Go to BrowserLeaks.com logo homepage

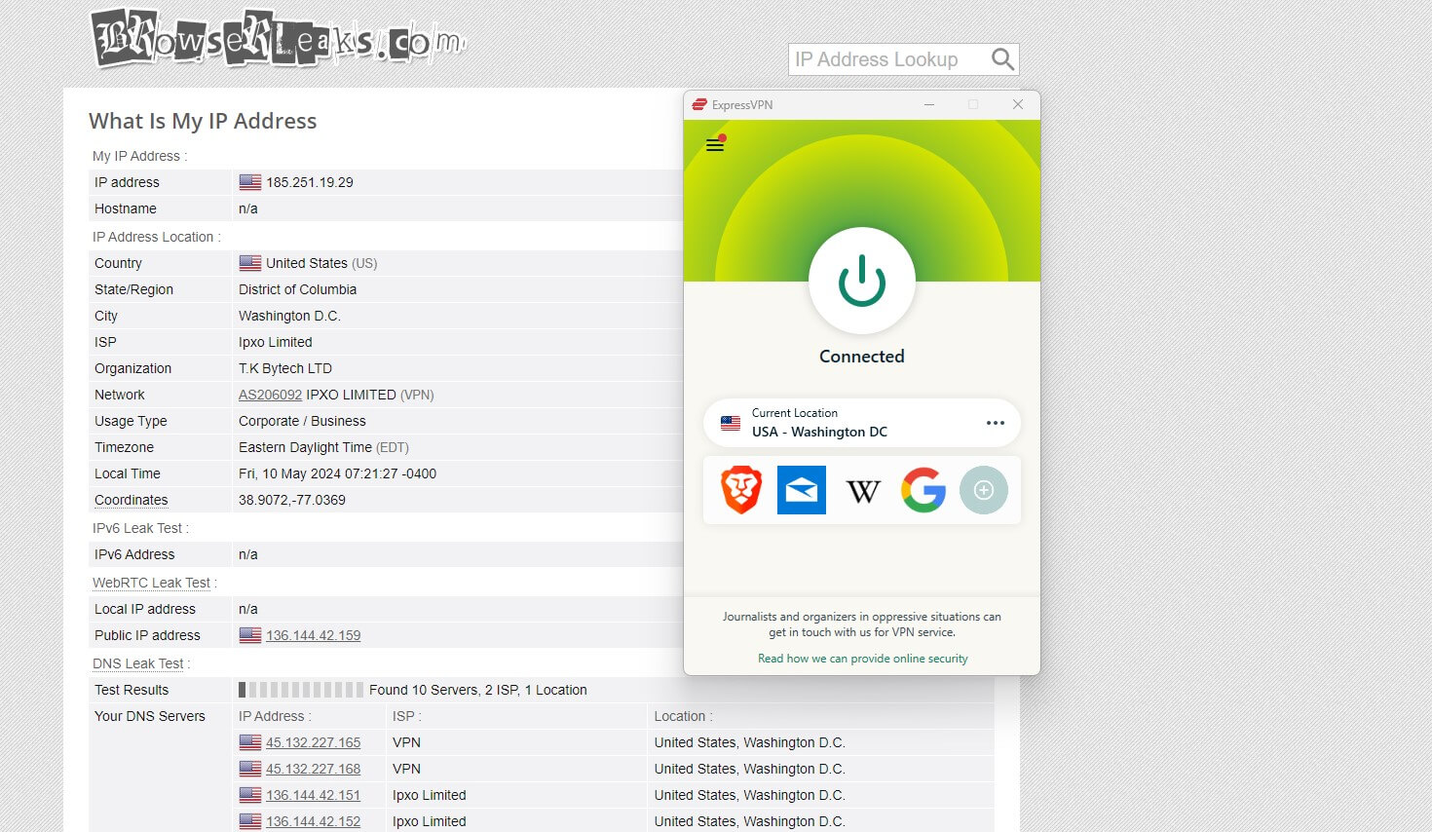coord(279,39)
